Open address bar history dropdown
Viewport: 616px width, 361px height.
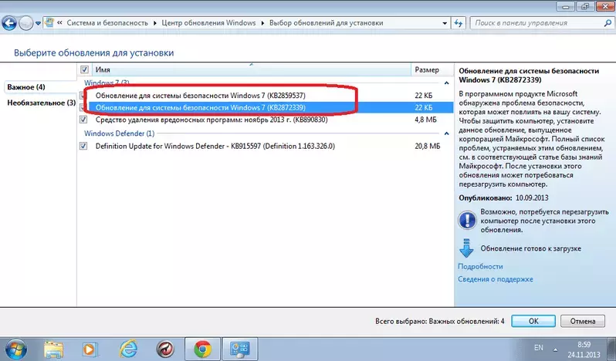[x=445, y=23]
